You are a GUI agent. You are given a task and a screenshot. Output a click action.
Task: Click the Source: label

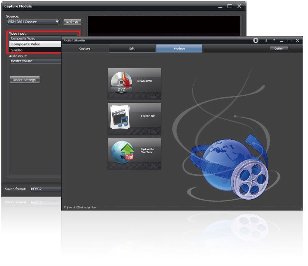tap(13, 16)
